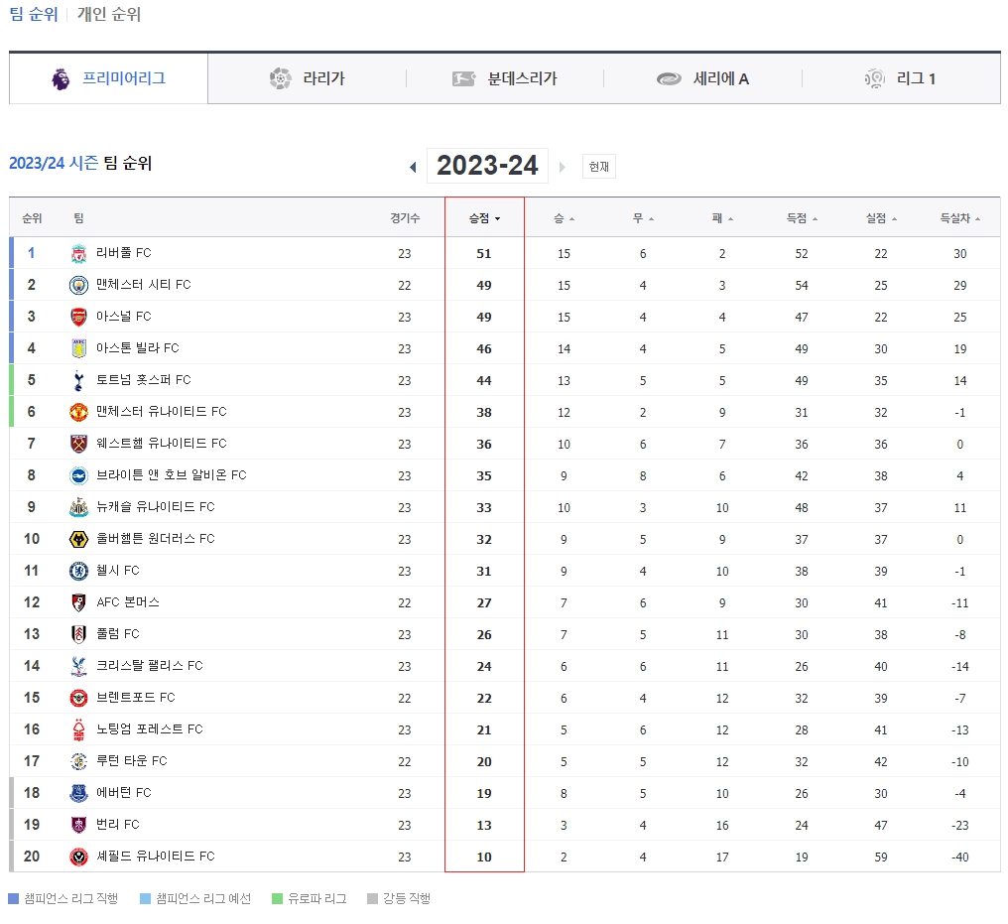Click the 현재 button
The width and height of the screenshot is (1008, 924).
[x=598, y=167]
